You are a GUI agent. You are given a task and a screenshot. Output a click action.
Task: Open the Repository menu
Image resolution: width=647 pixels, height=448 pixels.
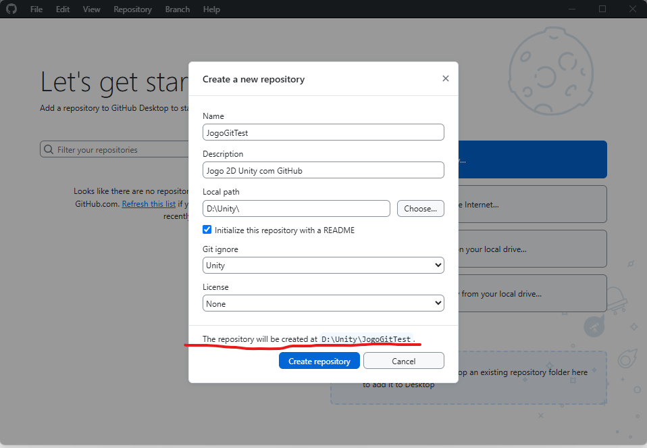(x=132, y=9)
